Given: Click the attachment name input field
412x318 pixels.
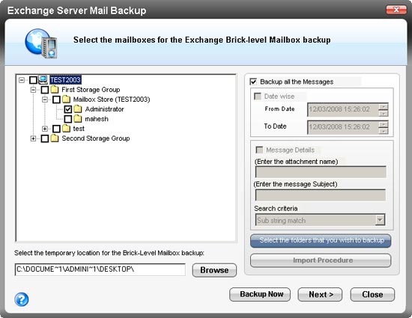Looking at the screenshot, I should [x=321, y=172].
